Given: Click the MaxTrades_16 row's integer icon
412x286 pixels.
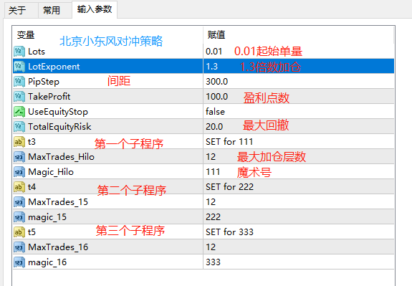Looking at the screenshot, I should (19, 247).
